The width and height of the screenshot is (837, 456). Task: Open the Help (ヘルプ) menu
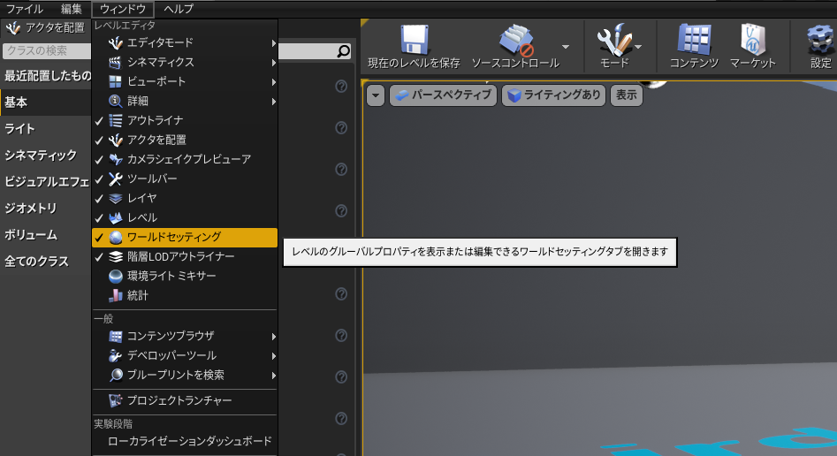[179, 9]
